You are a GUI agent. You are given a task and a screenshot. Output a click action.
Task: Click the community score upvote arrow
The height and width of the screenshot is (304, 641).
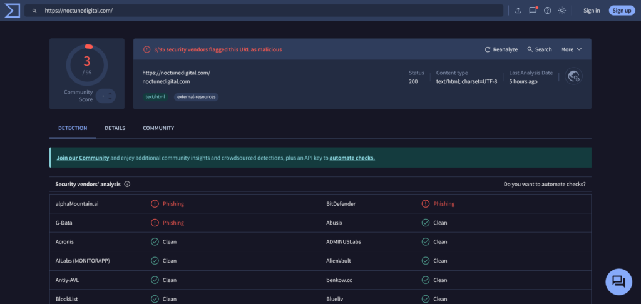pyautogui.click(x=110, y=93)
